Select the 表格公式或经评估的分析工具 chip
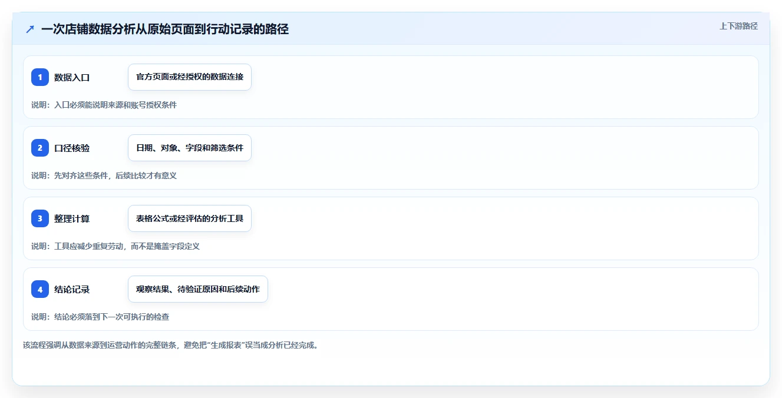The image size is (782, 398). tap(190, 218)
